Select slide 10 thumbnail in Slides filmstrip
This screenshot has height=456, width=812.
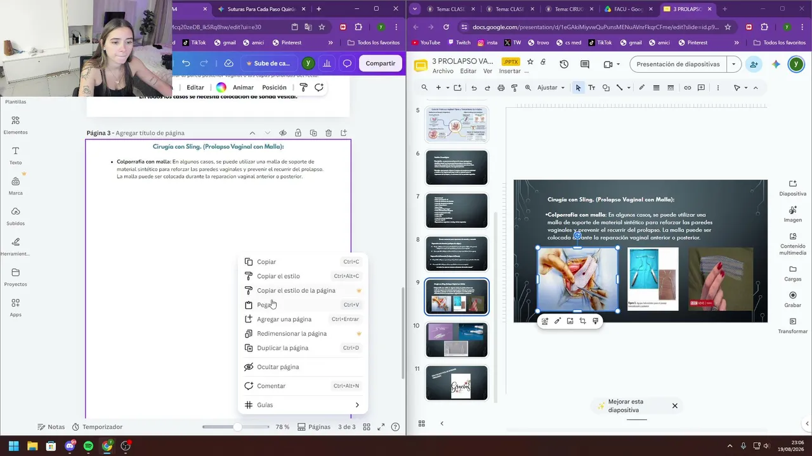click(457, 339)
